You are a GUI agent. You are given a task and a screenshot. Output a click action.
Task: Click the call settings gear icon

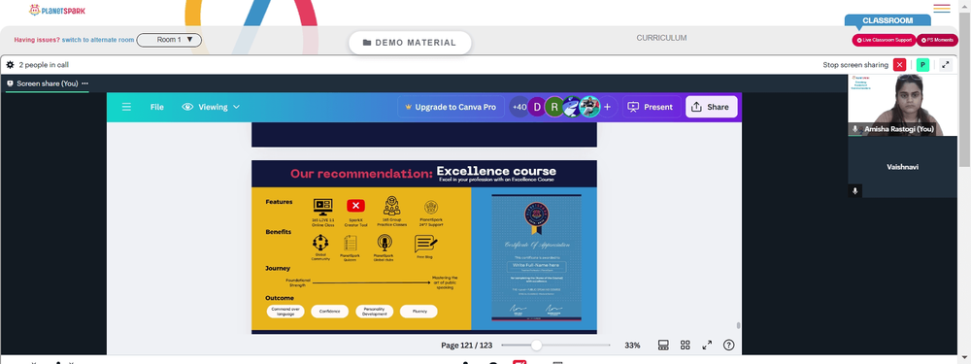tap(10, 64)
